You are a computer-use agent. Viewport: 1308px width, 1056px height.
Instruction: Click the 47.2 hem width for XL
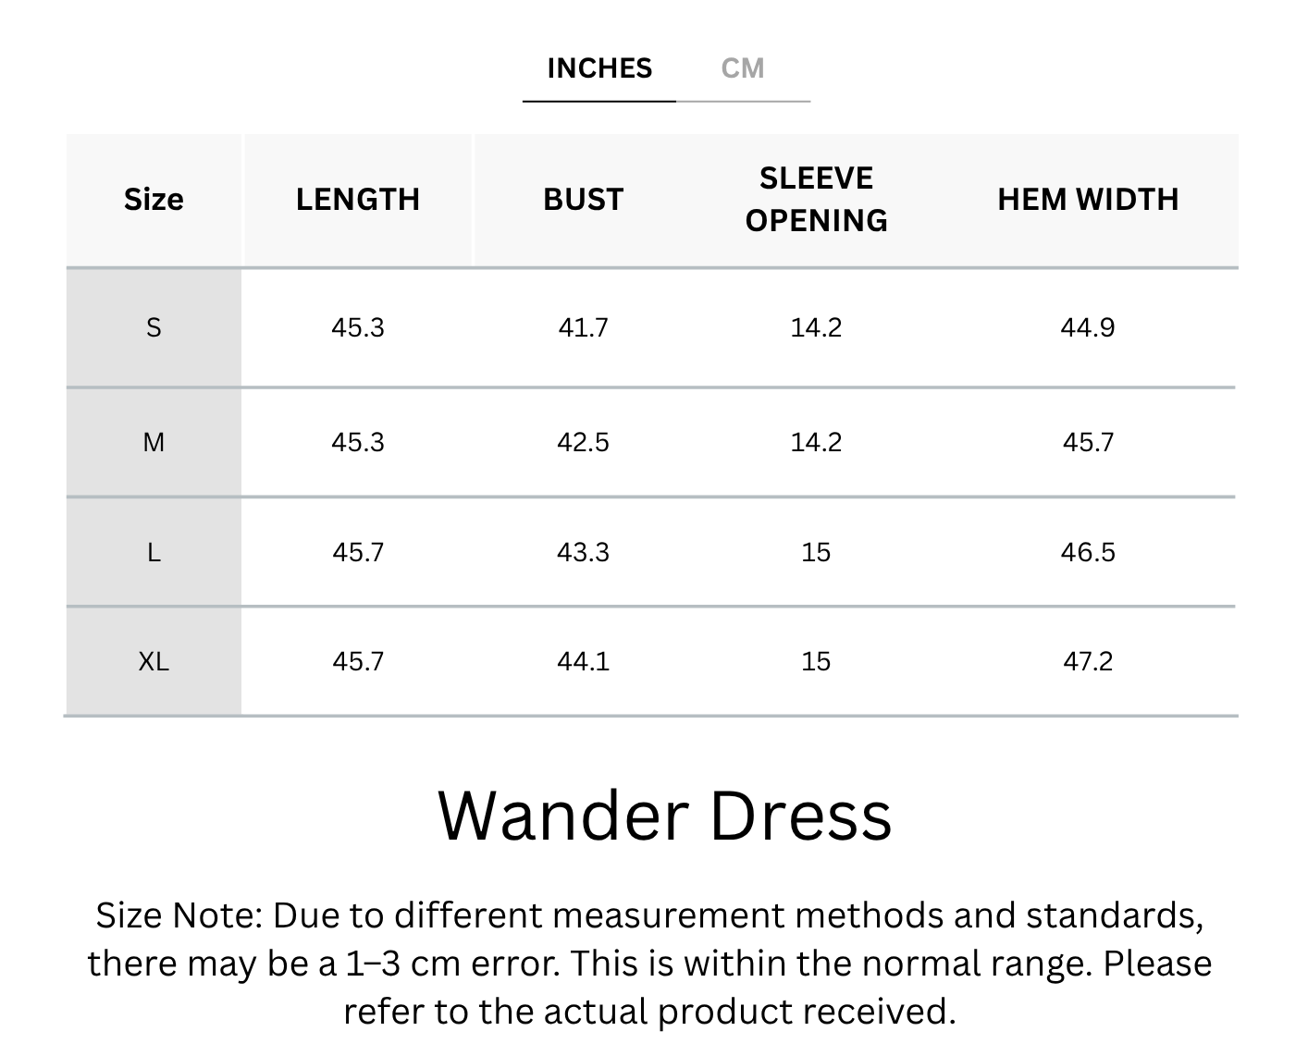(1088, 661)
